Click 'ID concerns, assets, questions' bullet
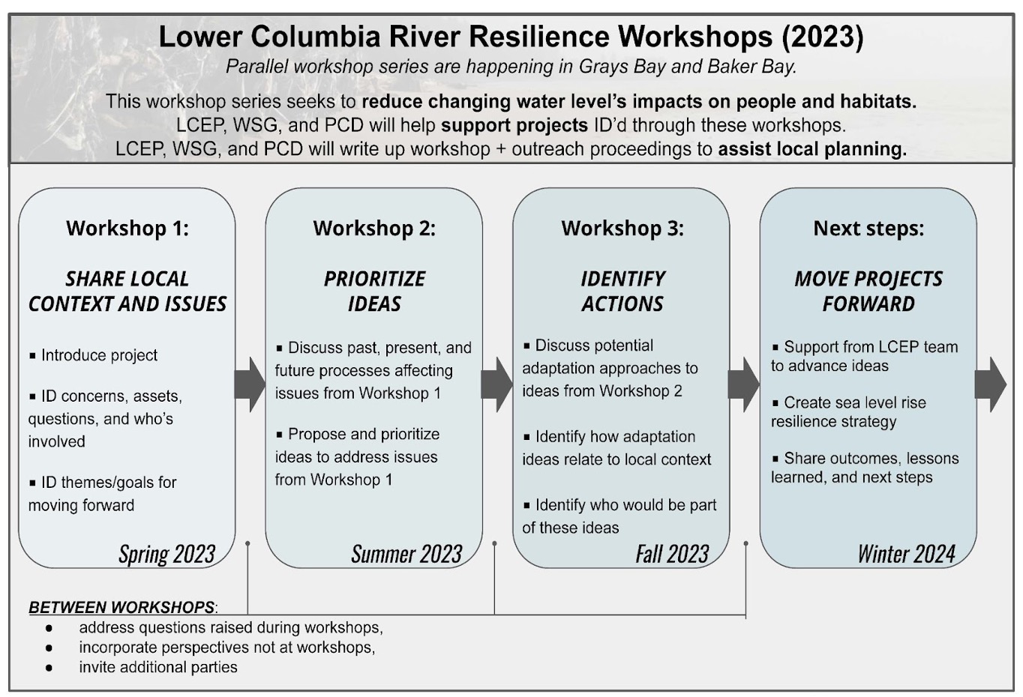The width and height of the screenshot is (1023, 697). [105, 418]
